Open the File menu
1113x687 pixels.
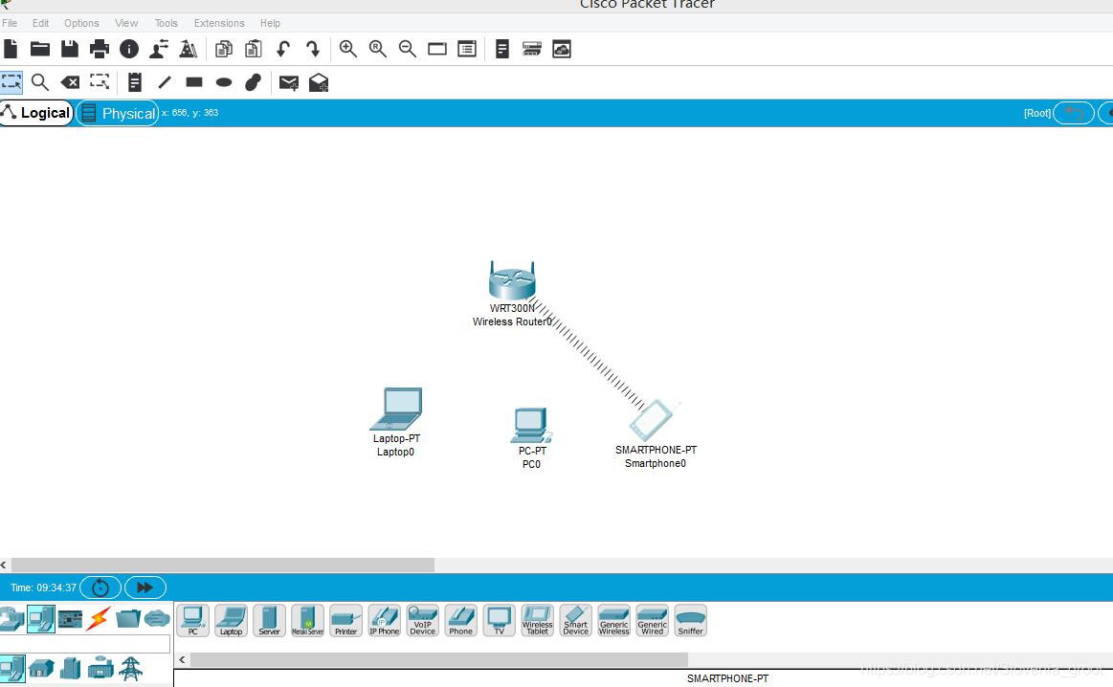pyautogui.click(x=10, y=23)
